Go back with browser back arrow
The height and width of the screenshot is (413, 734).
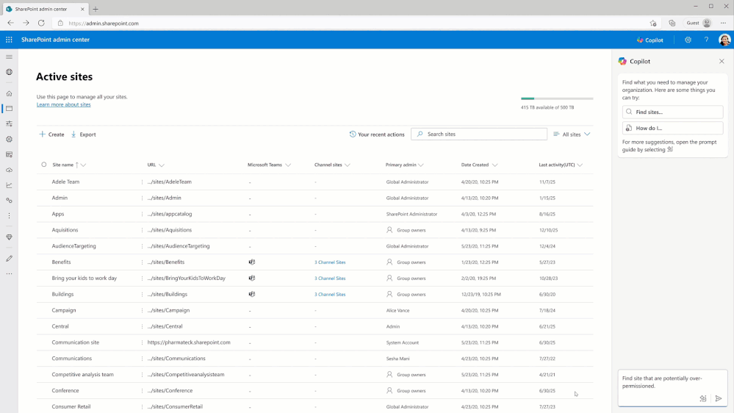10,23
